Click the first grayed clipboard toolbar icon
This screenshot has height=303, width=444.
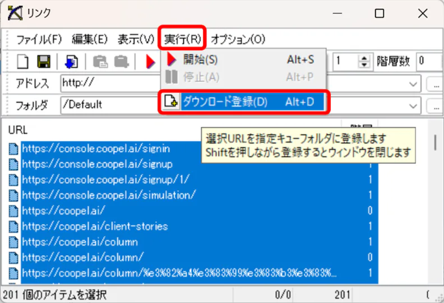[100, 62]
